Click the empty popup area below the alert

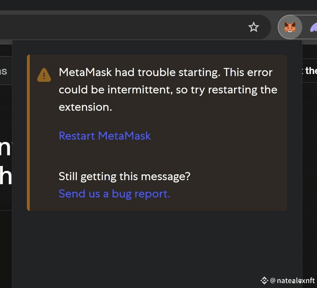coord(157,249)
